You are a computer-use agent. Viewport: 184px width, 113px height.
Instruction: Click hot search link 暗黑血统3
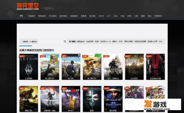(x=81, y=42)
